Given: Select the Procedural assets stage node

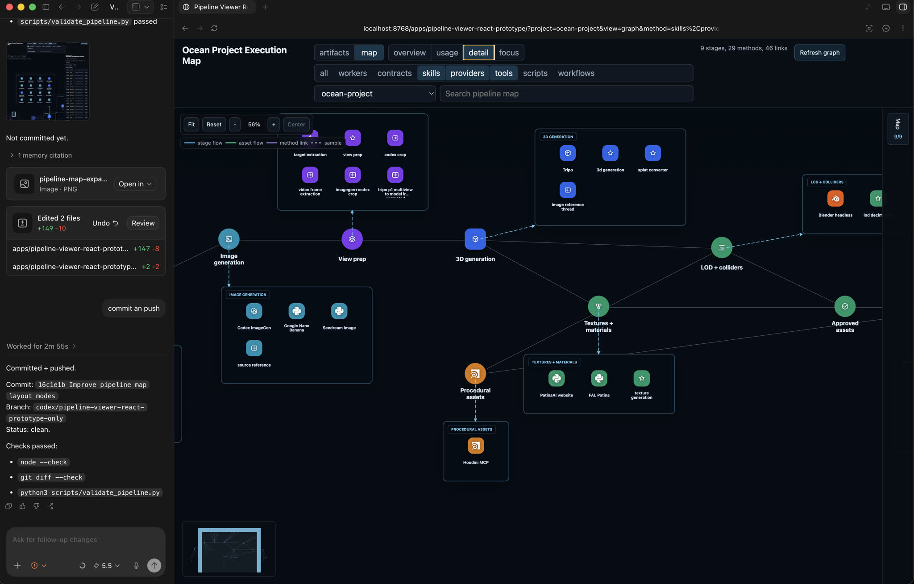Looking at the screenshot, I should point(475,374).
